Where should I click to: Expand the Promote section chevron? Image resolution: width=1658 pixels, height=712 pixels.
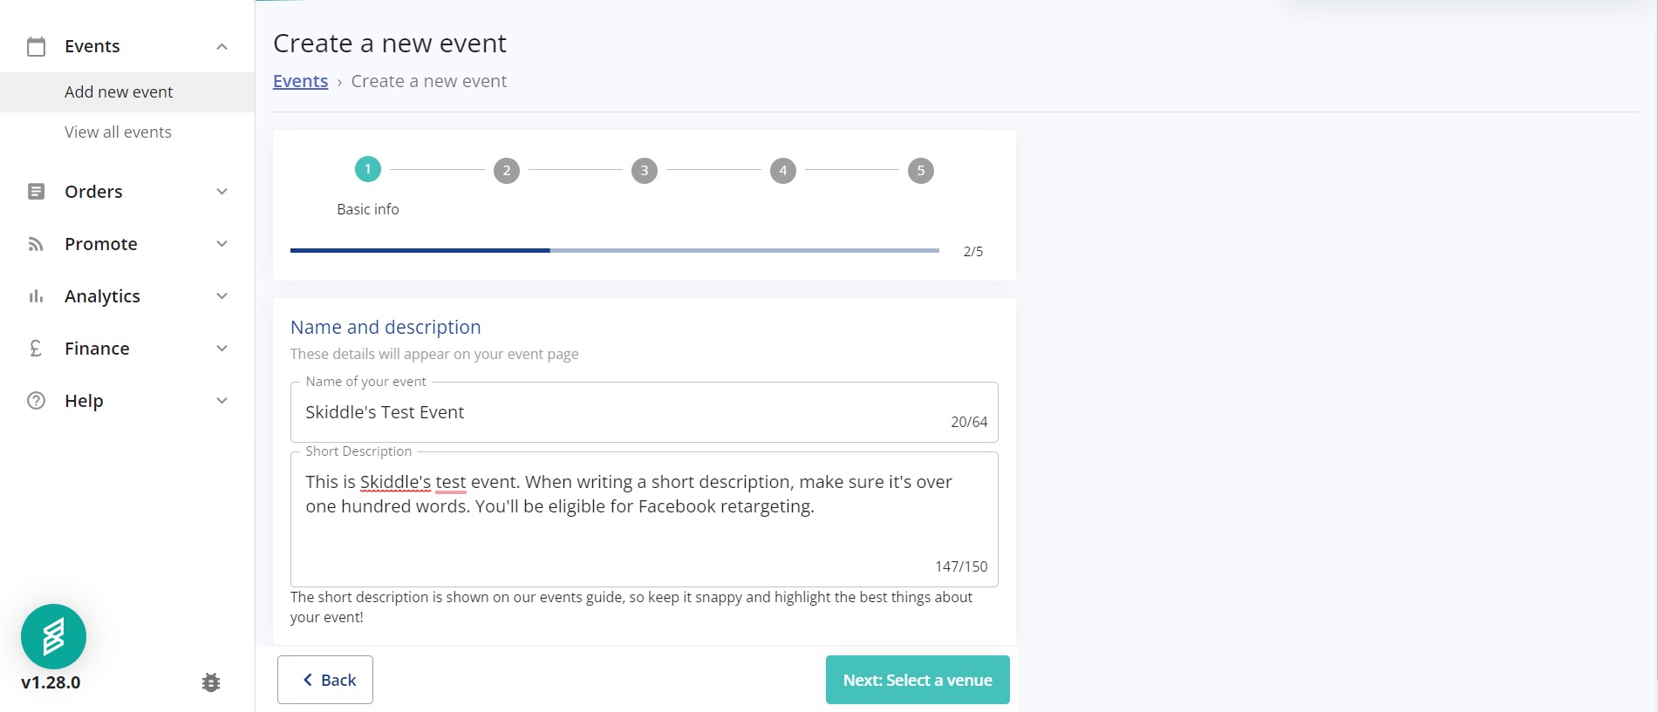[x=222, y=244]
